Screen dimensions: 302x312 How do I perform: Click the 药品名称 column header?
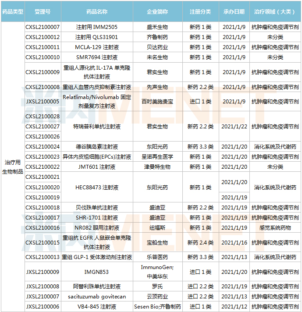[97, 11]
